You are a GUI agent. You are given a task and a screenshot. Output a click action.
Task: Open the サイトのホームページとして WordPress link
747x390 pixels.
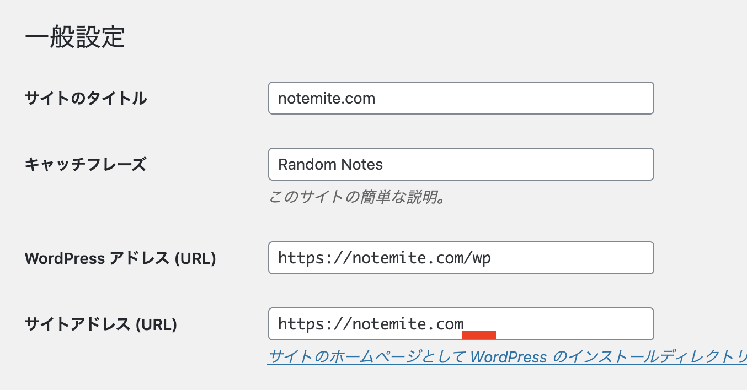[x=507, y=357]
